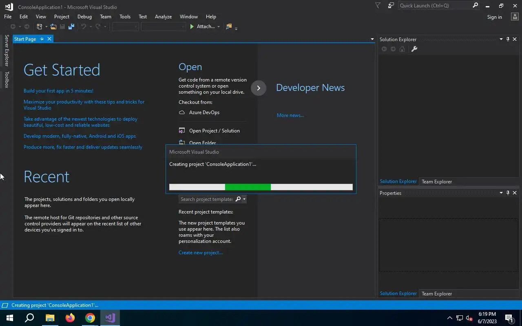
Task: Open the More news link
Action: point(290,115)
